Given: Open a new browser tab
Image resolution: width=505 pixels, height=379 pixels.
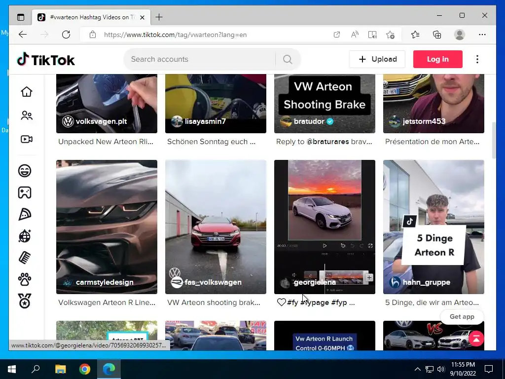Looking at the screenshot, I should pos(159,17).
